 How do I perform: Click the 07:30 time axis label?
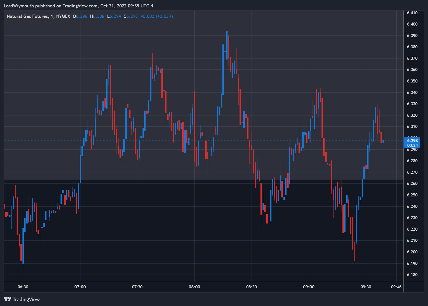(137, 287)
